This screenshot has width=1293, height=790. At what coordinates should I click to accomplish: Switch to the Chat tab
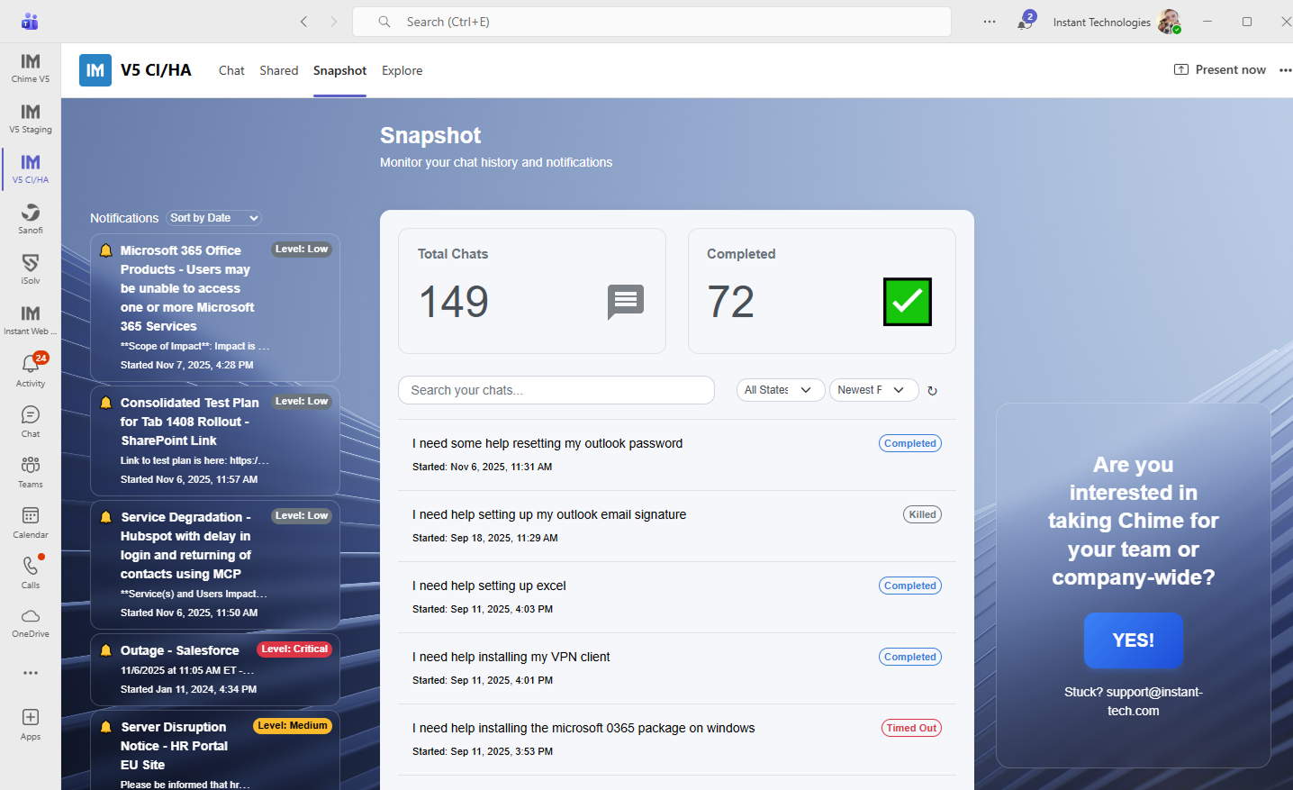pos(231,70)
